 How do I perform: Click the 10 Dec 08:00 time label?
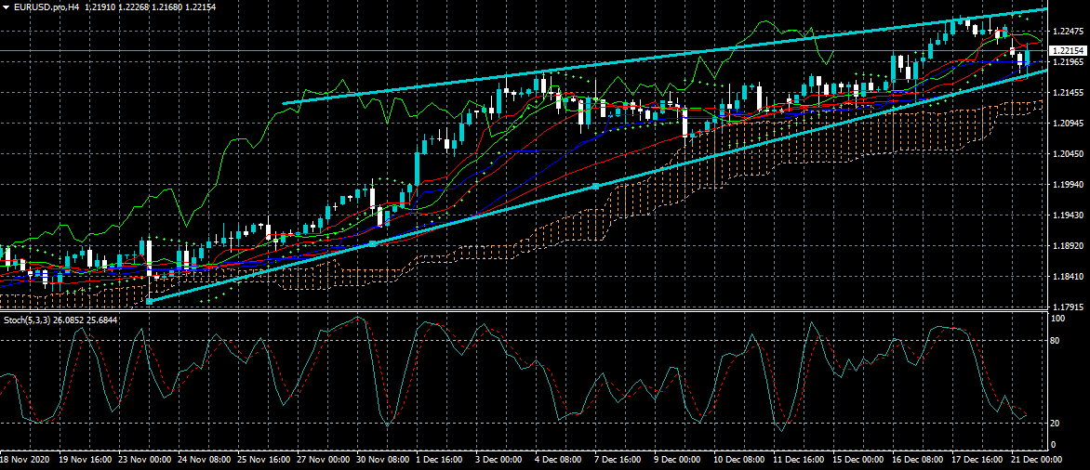[x=739, y=460]
